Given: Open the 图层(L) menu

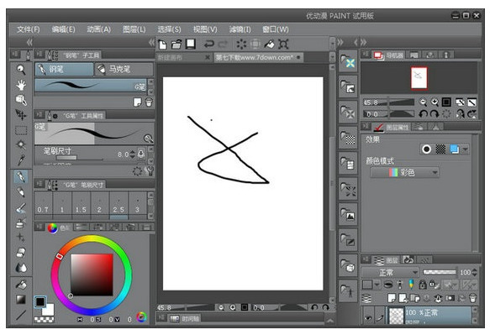Looking at the screenshot, I should click(x=134, y=29).
